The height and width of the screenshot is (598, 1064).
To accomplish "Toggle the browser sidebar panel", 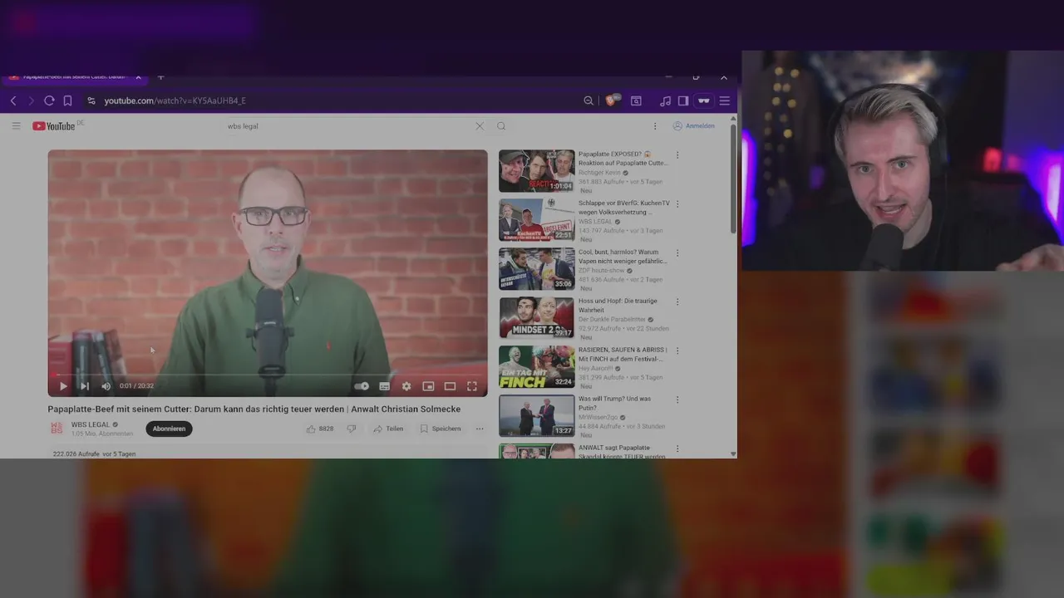I will coord(683,100).
